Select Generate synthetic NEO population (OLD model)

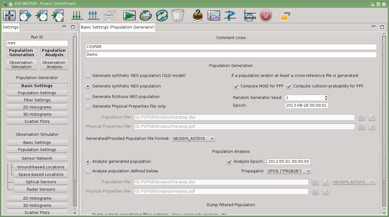88,76
